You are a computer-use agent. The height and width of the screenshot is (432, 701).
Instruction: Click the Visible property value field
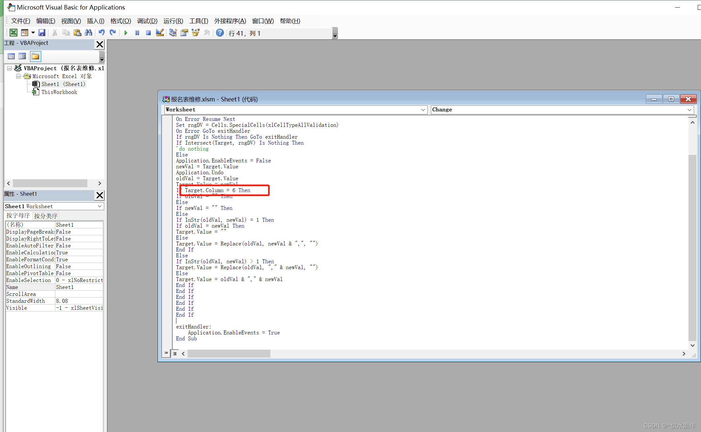(79, 308)
